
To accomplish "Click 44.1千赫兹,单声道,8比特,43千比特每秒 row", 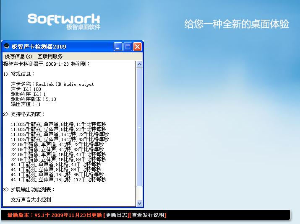I will (56, 165).
